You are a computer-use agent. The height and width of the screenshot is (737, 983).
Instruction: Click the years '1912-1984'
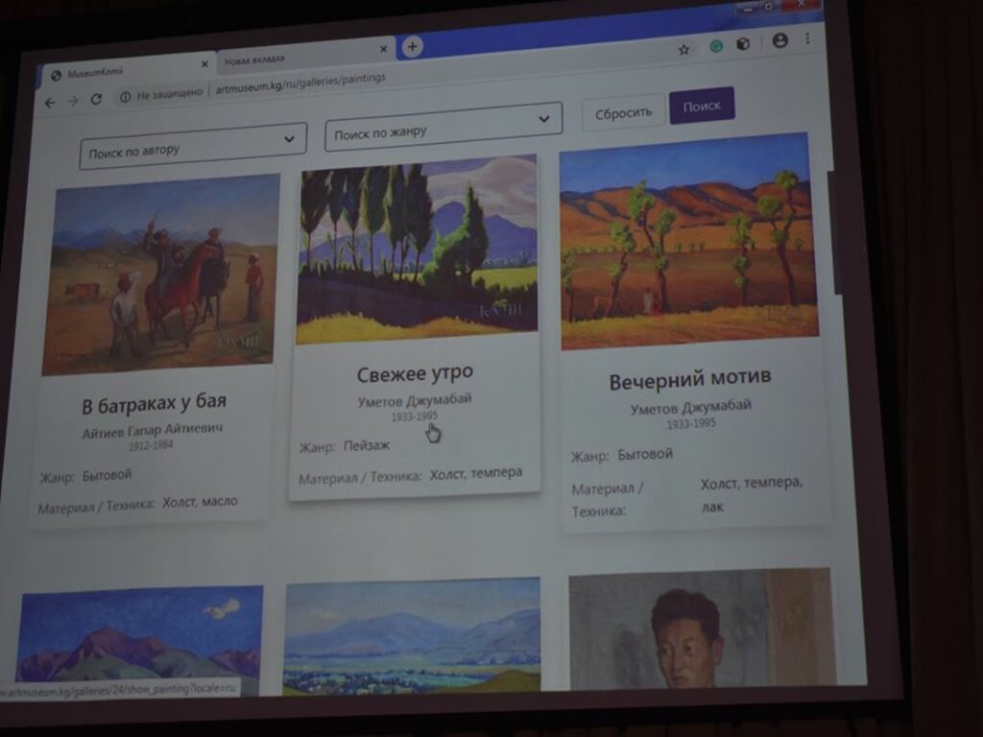coord(151,445)
